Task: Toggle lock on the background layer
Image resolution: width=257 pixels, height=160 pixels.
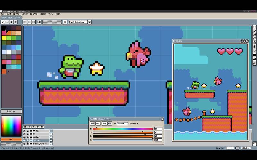Action: coord(28,144)
